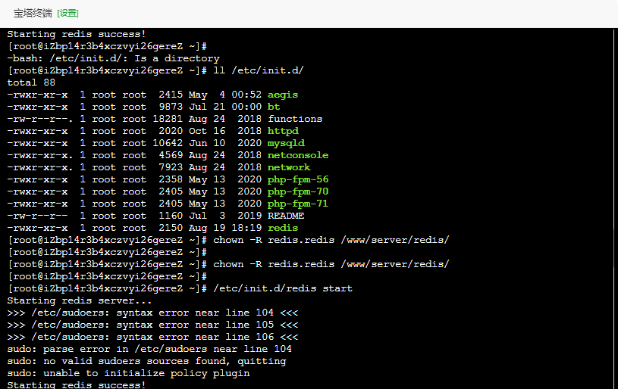Click the httpd file name
Screen dimensions: 618x389
pos(283,131)
